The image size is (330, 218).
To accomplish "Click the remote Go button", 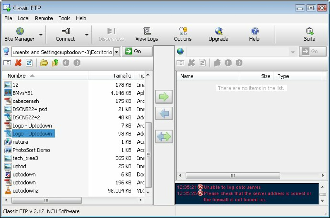I will [313, 51].
